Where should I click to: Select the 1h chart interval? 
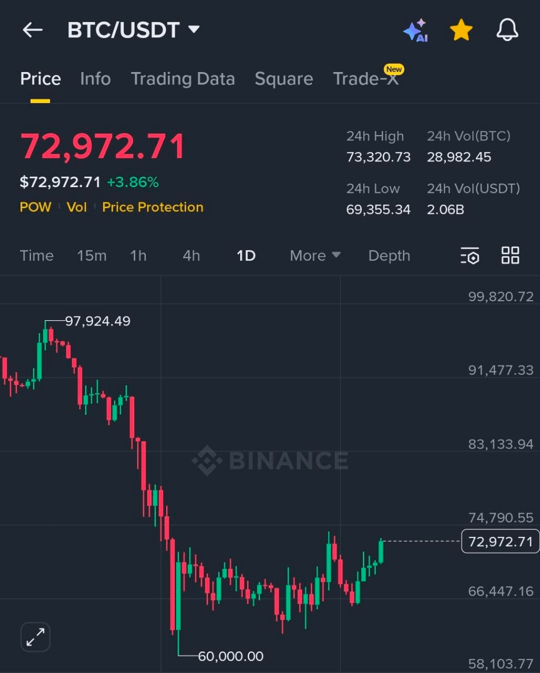[x=138, y=256]
